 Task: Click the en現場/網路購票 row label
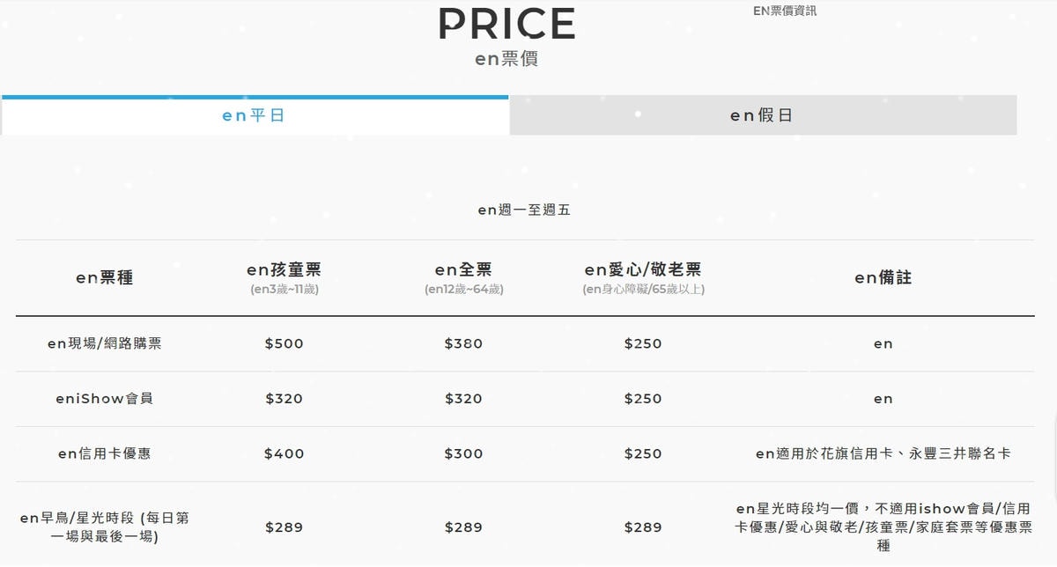coord(104,343)
